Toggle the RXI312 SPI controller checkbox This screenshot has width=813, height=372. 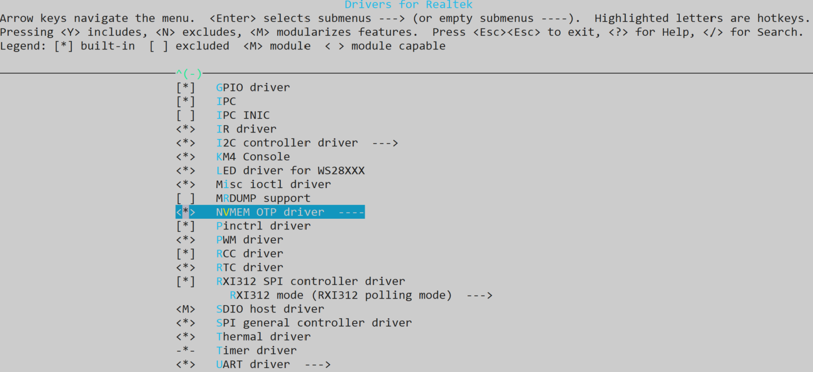tap(185, 281)
